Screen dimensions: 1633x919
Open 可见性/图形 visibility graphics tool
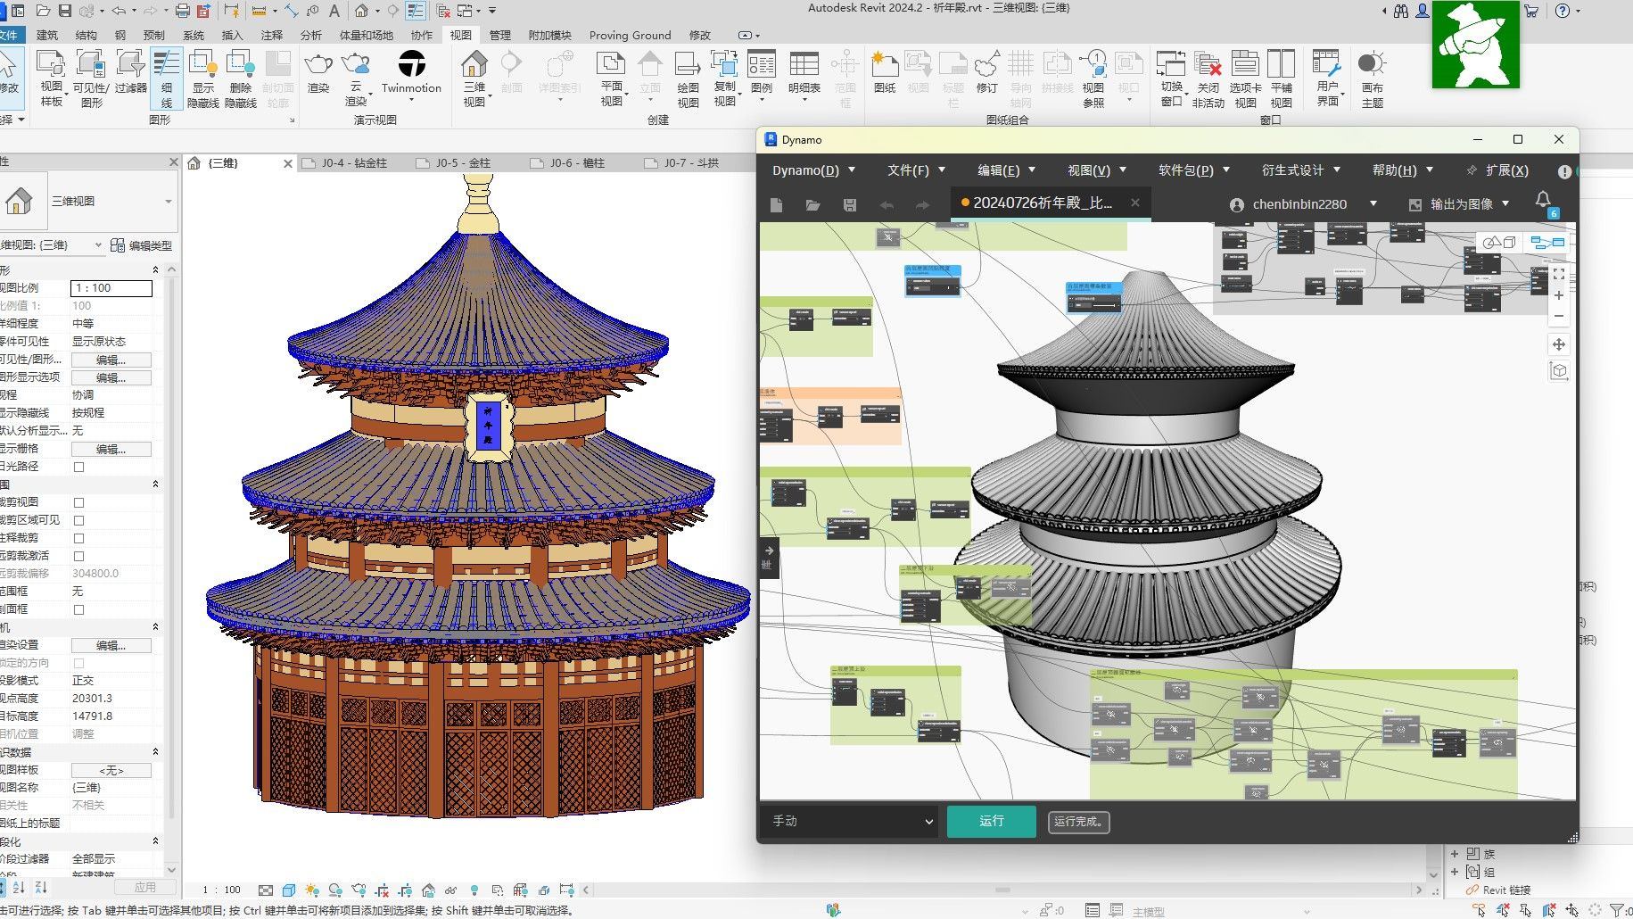[x=91, y=79]
